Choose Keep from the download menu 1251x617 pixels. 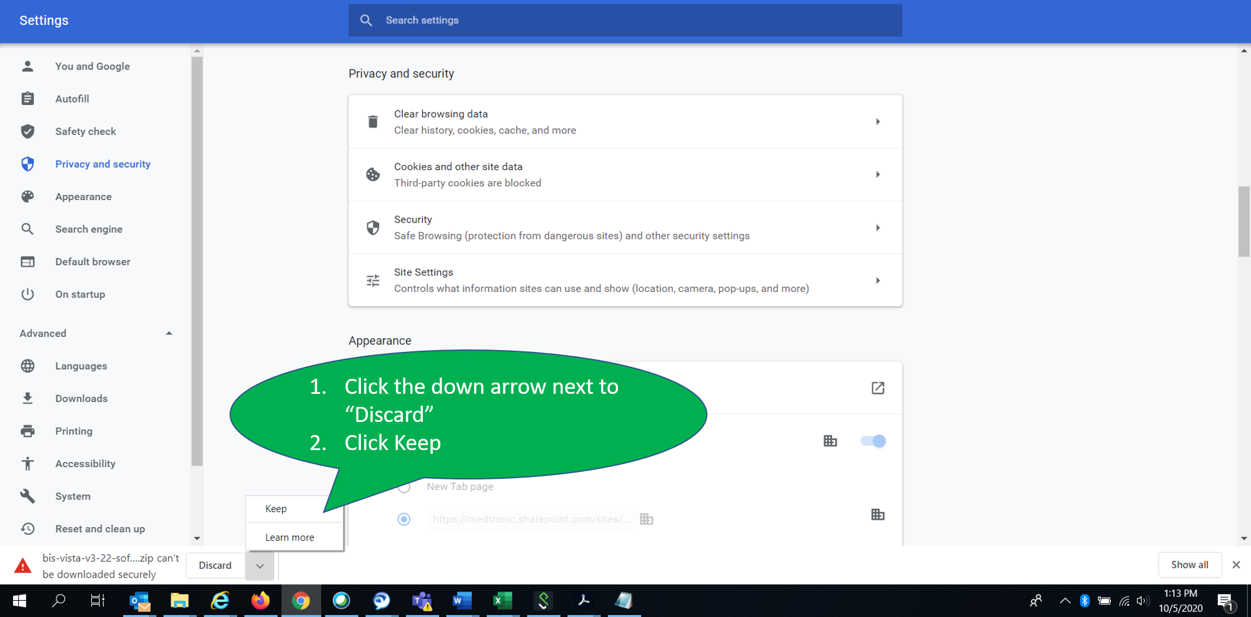276,508
